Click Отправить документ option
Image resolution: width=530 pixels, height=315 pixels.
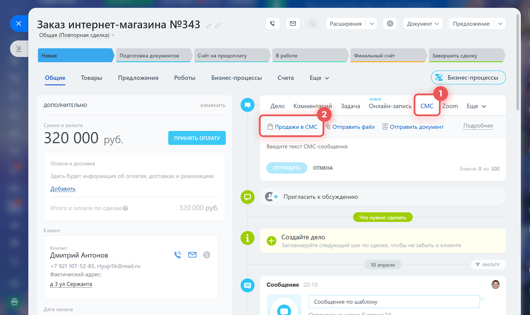click(x=413, y=127)
